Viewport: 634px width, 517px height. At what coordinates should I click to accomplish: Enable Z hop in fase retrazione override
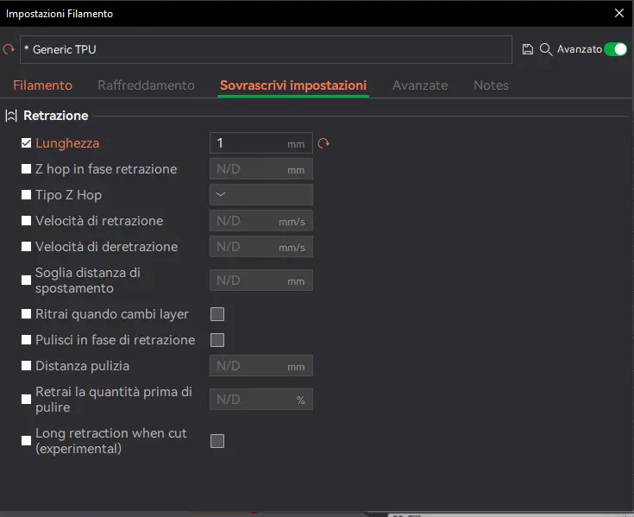pyautogui.click(x=26, y=169)
